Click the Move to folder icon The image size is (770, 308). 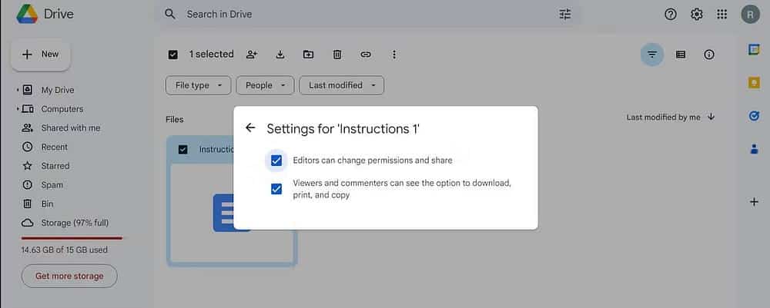308,55
